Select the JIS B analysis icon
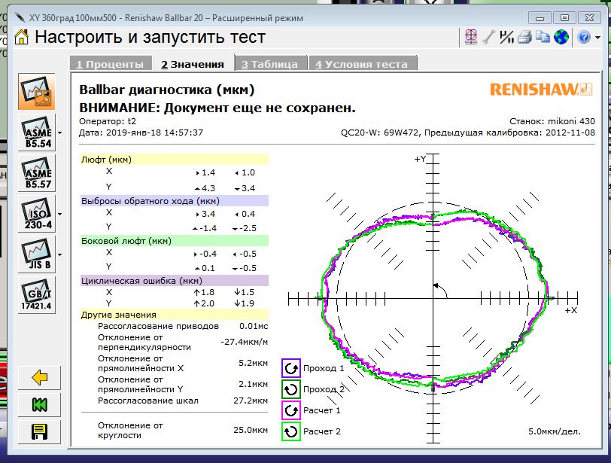Screen dimensions: 611x463 point(37,254)
